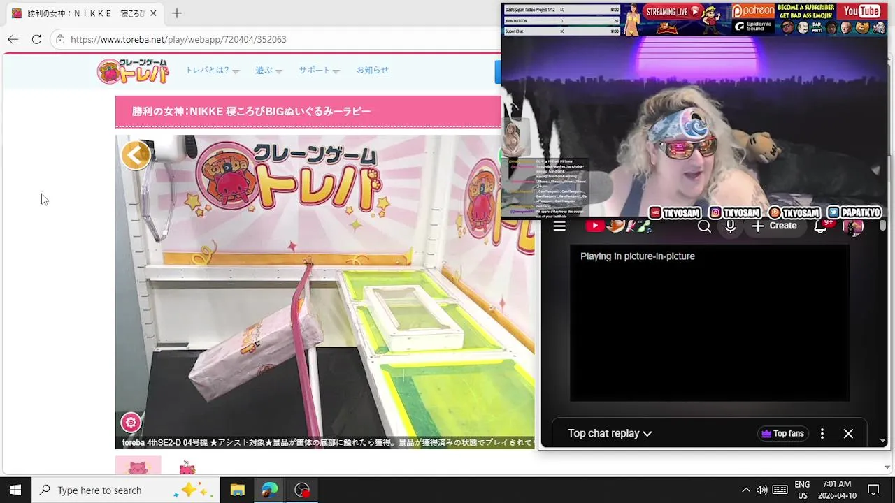Close the Top chat replay panel
This screenshot has height=503, width=895.
pyautogui.click(x=848, y=434)
